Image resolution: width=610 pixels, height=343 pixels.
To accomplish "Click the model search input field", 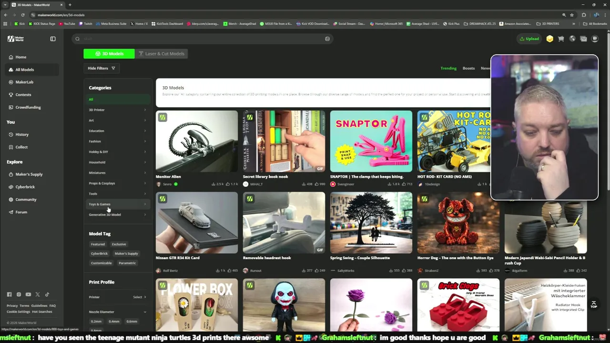I will click(x=203, y=39).
